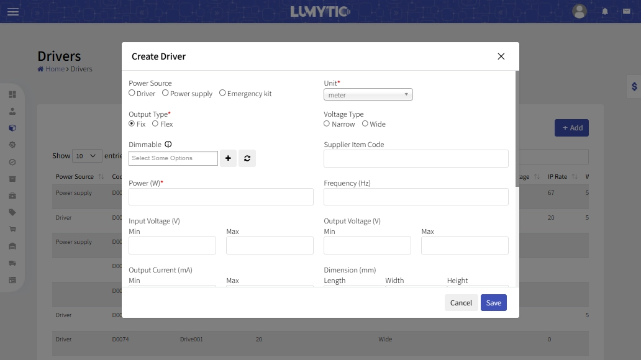Click the notification bell icon
This screenshot has height=360, width=641.
click(603, 11)
